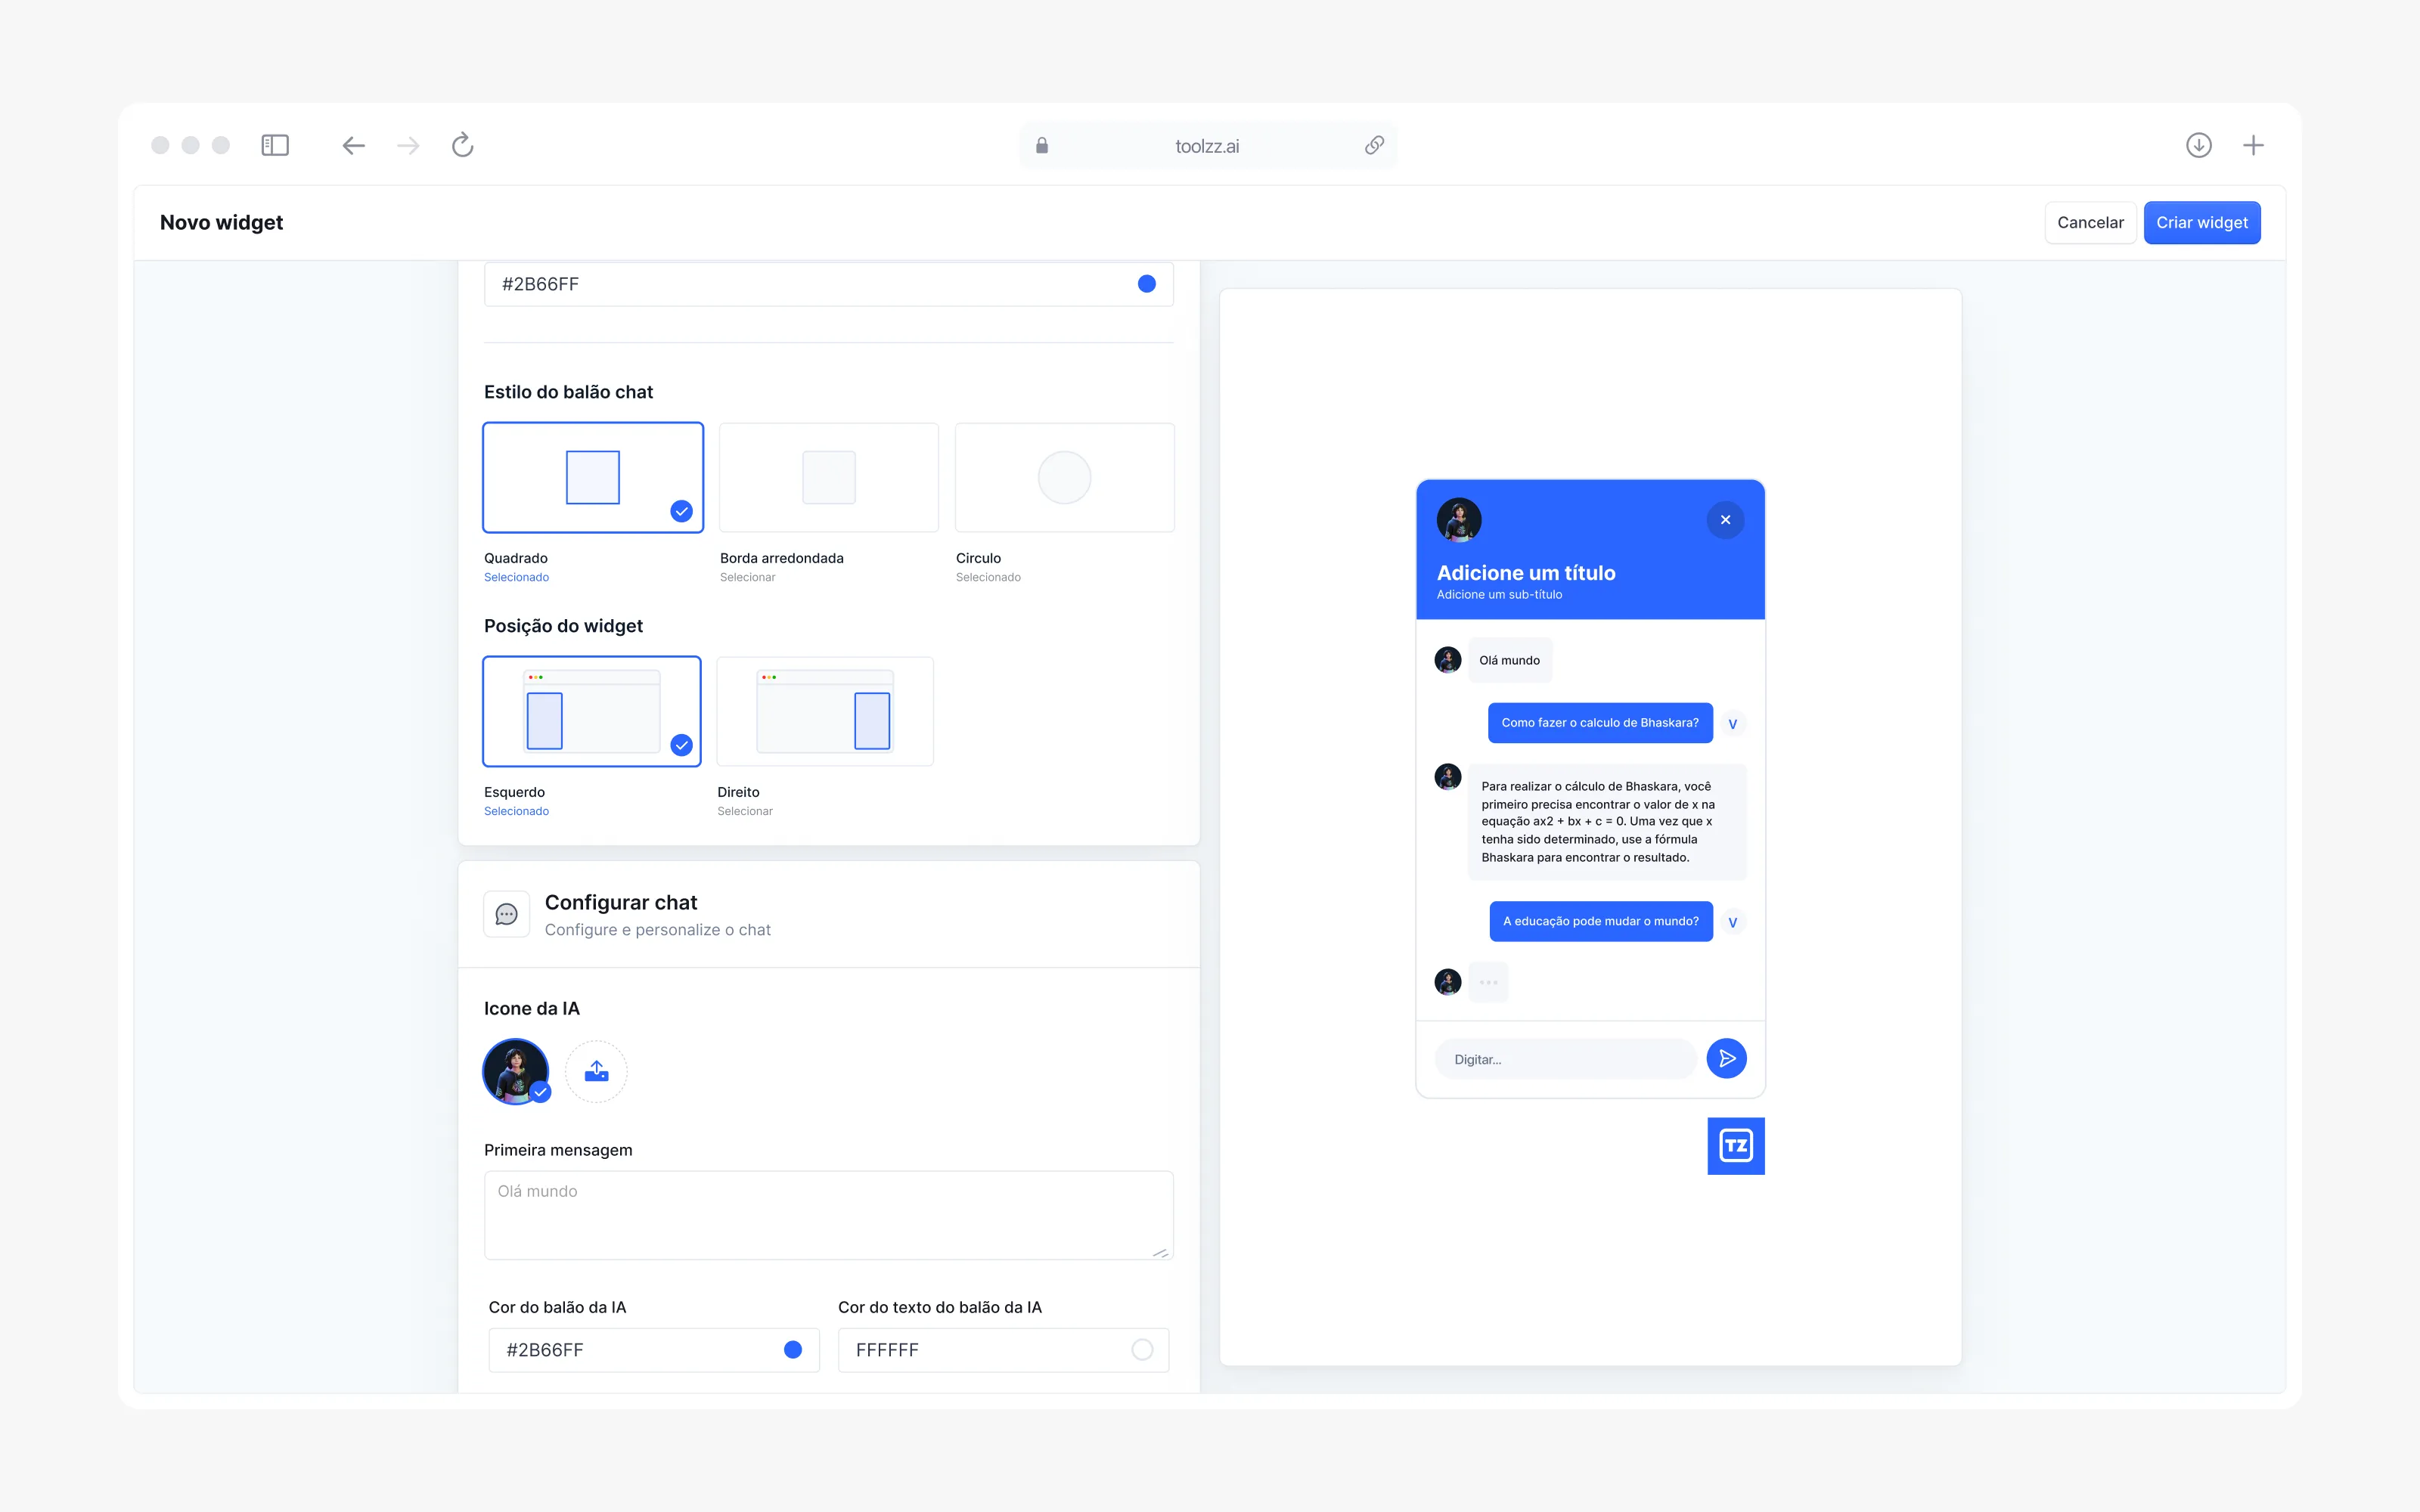Go back with browser arrow
This screenshot has width=2420, height=1512.
pyautogui.click(x=353, y=146)
